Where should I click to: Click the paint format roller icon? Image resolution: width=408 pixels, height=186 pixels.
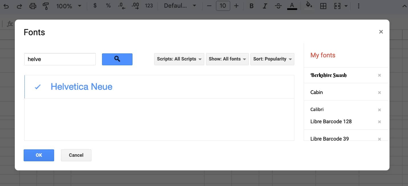coord(46,6)
